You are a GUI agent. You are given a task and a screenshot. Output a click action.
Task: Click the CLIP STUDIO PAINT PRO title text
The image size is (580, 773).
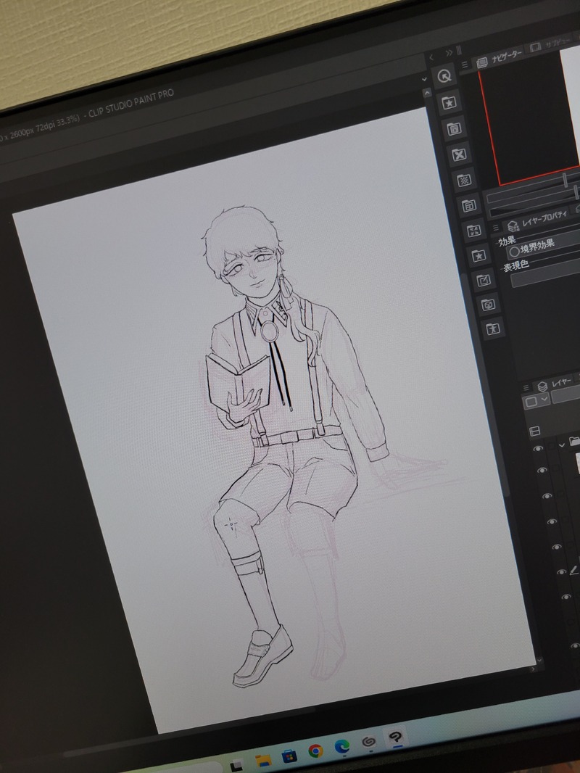[131, 104]
